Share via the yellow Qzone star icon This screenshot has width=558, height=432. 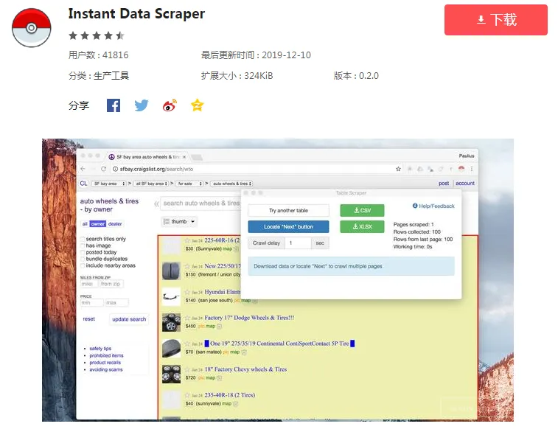coord(197,105)
